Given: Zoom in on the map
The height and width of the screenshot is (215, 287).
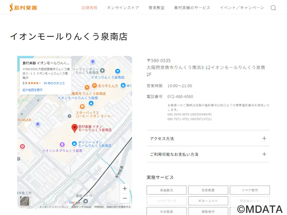Looking at the screenshot, I should tap(125, 188).
